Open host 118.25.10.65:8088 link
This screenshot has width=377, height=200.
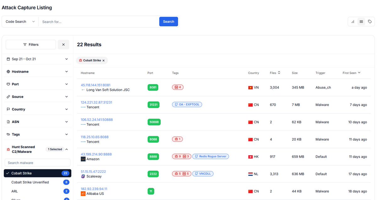point(95,137)
